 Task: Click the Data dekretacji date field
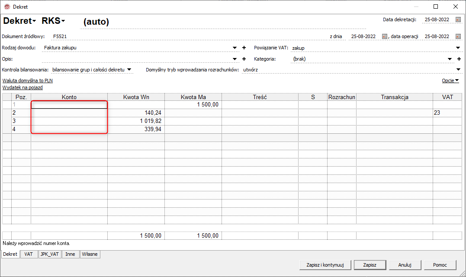tap(437, 19)
